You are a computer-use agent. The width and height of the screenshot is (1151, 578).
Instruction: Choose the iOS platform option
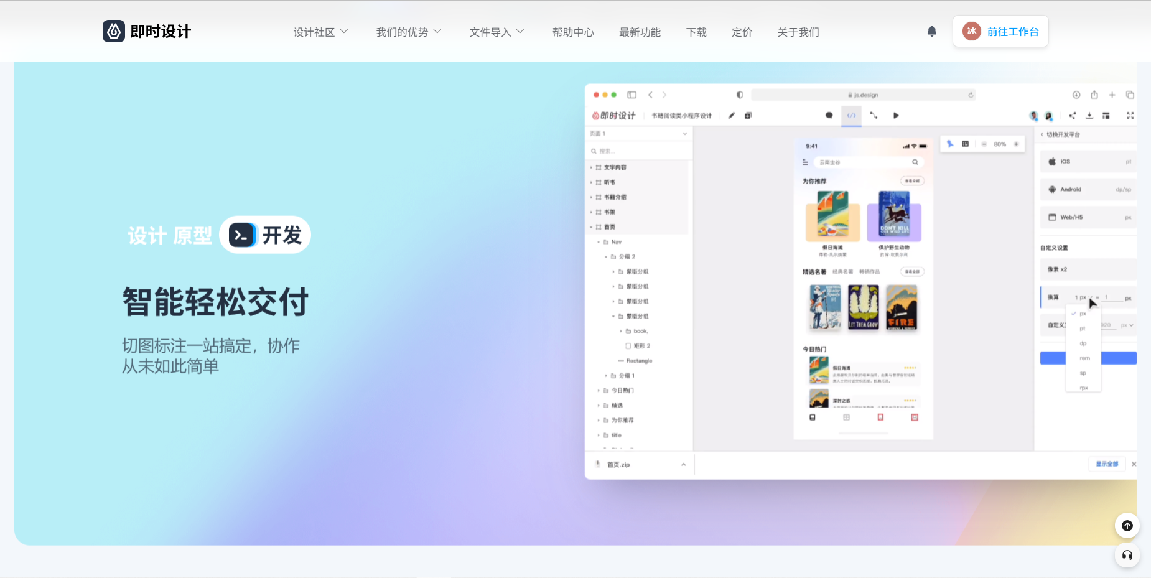[1088, 161]
